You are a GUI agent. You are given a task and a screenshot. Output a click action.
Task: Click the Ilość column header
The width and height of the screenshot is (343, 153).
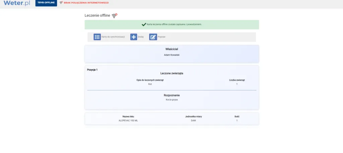[x=237, y=117]
